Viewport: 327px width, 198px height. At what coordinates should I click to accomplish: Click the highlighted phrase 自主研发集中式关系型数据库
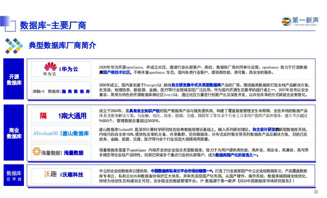coord(196,85)
